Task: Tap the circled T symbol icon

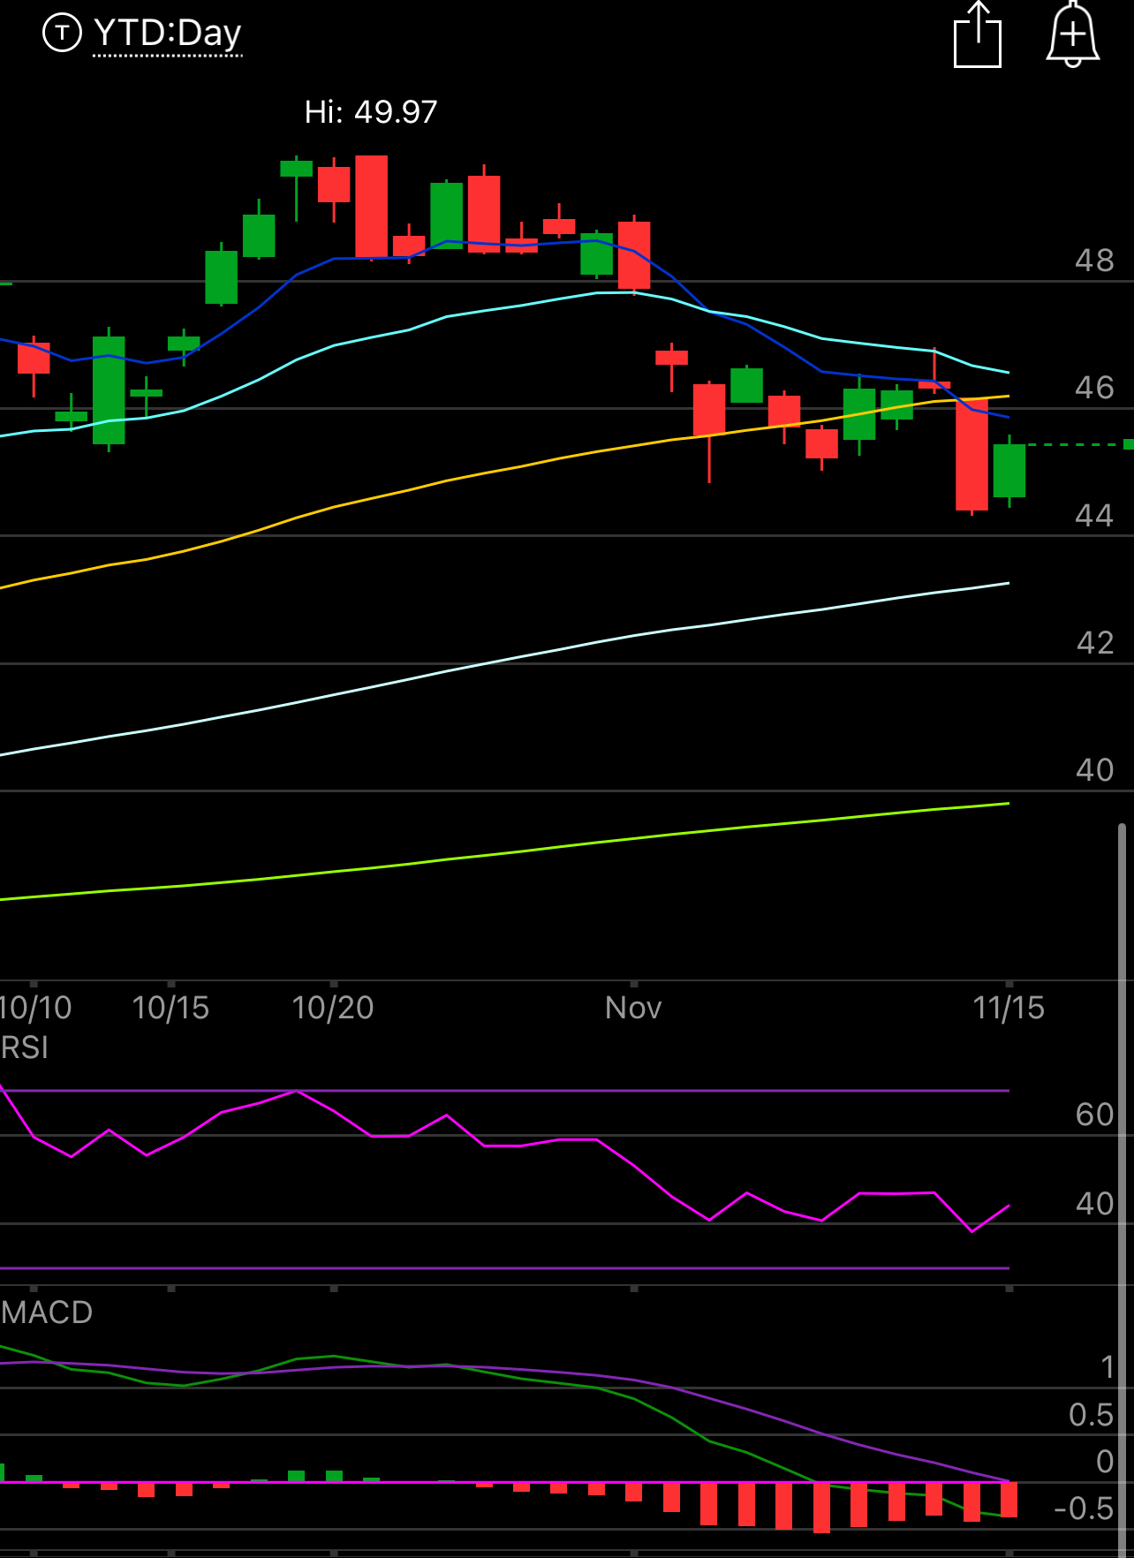Action: pos(62,34)
